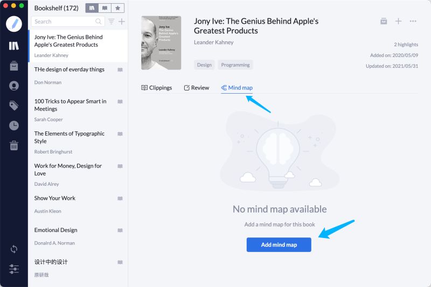Image resolution: width=431 pixels, height=287 pixels.
Task: Select Show Your Work book
Action: (78, 205)
